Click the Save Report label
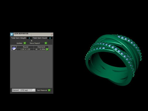Viewport: 148px width, 111px height. (35, 43)
